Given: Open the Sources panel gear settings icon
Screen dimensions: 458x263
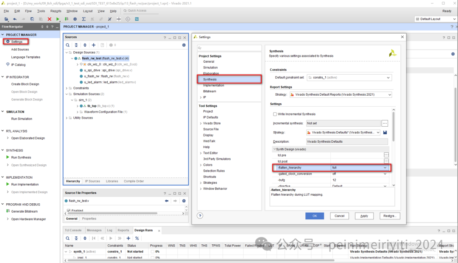Looking at the screenshot, I should [x=184, y=45].
